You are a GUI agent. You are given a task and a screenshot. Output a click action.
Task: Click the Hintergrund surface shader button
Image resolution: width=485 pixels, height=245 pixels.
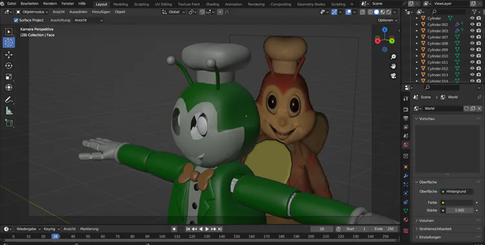(x=457, y=191)
